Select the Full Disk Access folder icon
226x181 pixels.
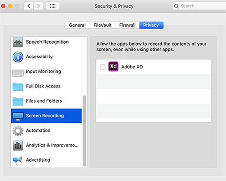[18, 86]
